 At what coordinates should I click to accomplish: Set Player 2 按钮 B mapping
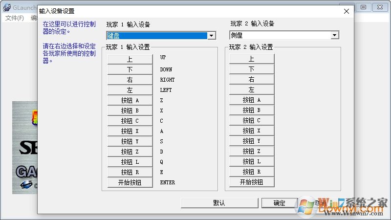[252, 110]
